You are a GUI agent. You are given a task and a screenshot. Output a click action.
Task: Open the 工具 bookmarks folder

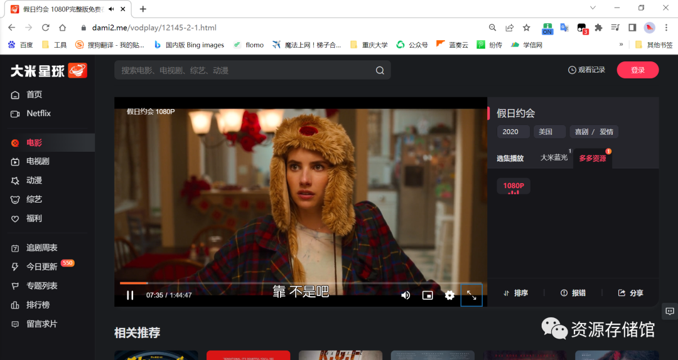55,45
